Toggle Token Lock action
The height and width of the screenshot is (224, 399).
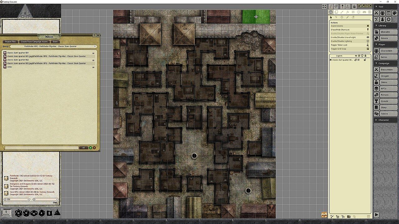point(350,45)
